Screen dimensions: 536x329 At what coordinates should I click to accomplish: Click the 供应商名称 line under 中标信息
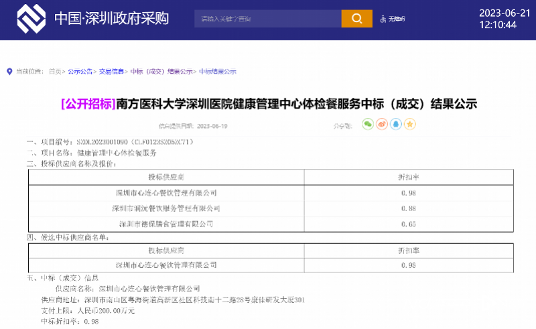pyautogui.click(x=127, y=289)
